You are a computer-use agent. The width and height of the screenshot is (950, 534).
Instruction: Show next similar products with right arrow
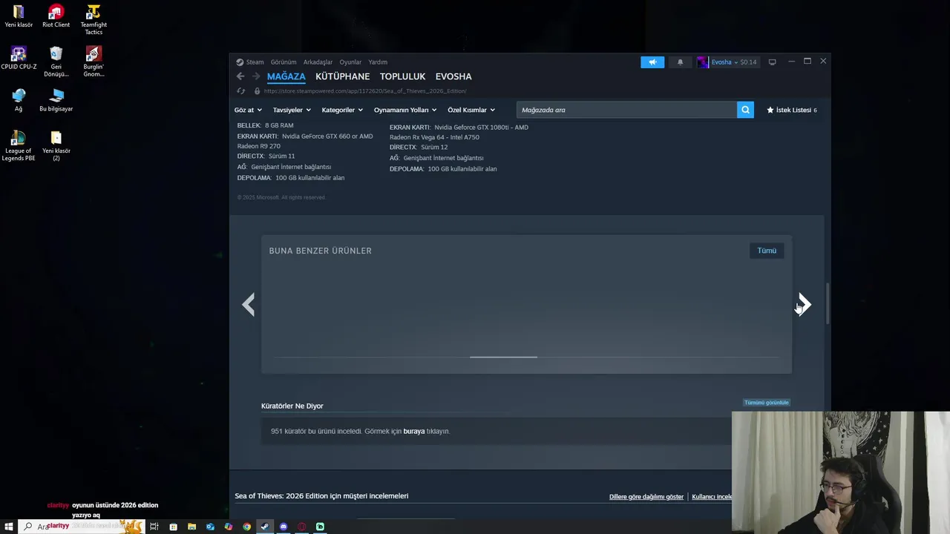coord(805,304)
